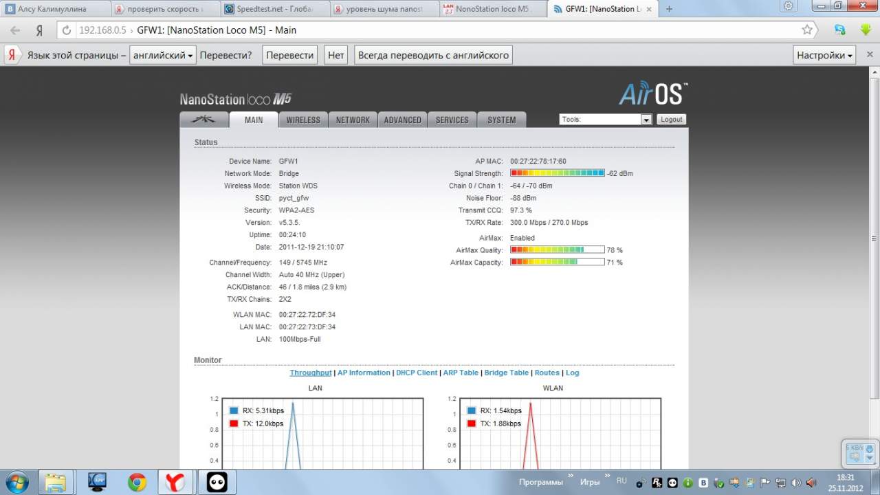The image size is (880, 495).
Task: Click the Rockstar icon in system tray
Action: click(657, 483)
